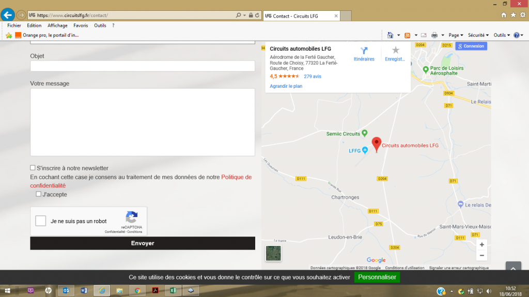
Task: Open the home icon in title bar
Action: click(x=504, y=15)
